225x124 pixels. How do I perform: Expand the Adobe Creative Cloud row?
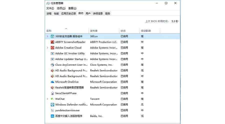click(47, 48)
